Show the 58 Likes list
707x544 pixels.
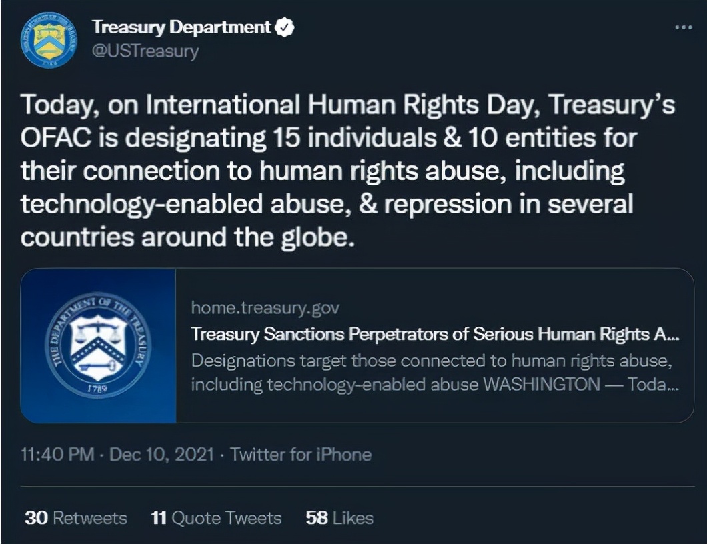coord(339,518)
